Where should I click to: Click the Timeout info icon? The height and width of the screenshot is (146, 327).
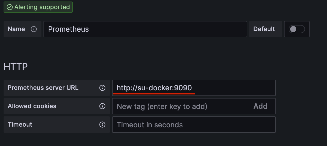coord(102,125)
